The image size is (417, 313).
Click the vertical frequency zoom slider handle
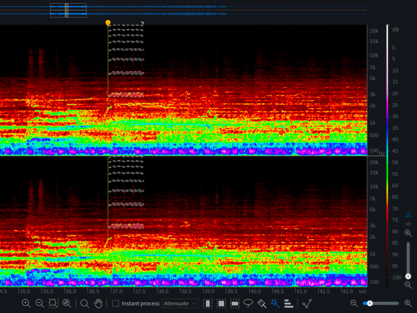tap(408, 276)
